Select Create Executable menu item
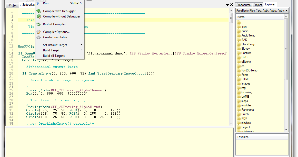 (60, 37)
